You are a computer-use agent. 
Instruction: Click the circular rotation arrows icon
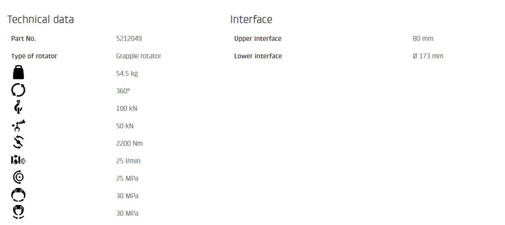coord(19,91)
